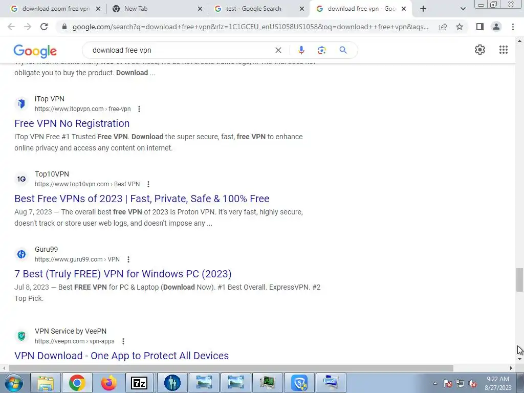Viewport: 524px width, 393px height.
Task: Open Google apps grid
Action: pyautogui.click(x=504, y=50)
